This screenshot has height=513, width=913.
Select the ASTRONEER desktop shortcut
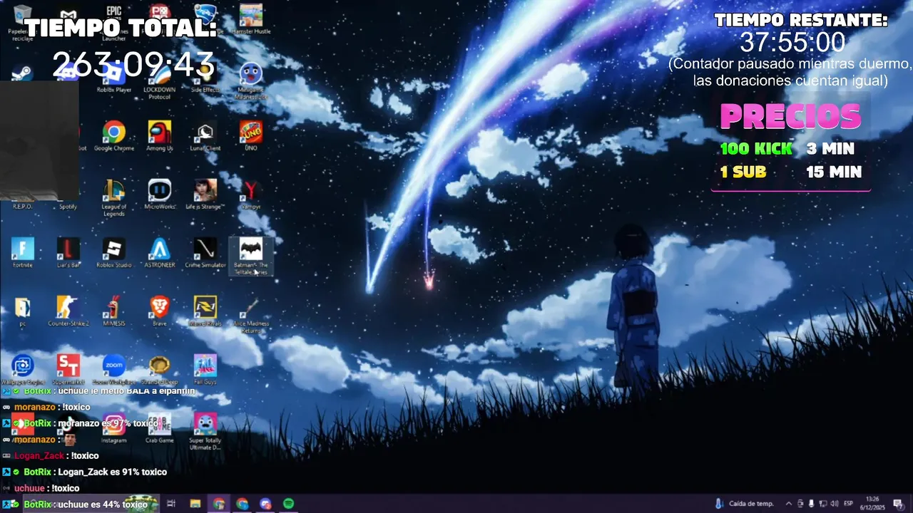(159, 252)
